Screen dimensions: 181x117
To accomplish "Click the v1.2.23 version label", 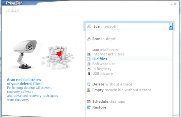I will coord(12,10).
